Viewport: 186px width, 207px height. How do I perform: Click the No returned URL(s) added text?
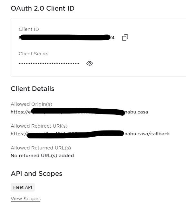click(42, 156)
